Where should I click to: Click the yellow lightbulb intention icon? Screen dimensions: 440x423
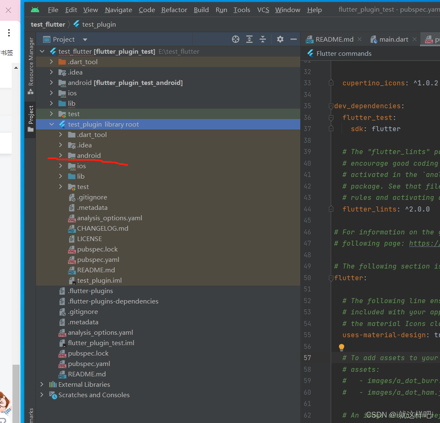(x=342, y=347)
